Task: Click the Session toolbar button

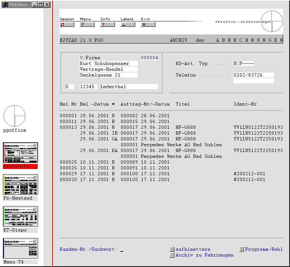Action: (67, 25)
